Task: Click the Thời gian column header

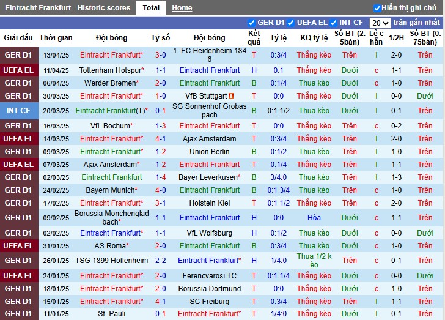Action: (56, 37)
